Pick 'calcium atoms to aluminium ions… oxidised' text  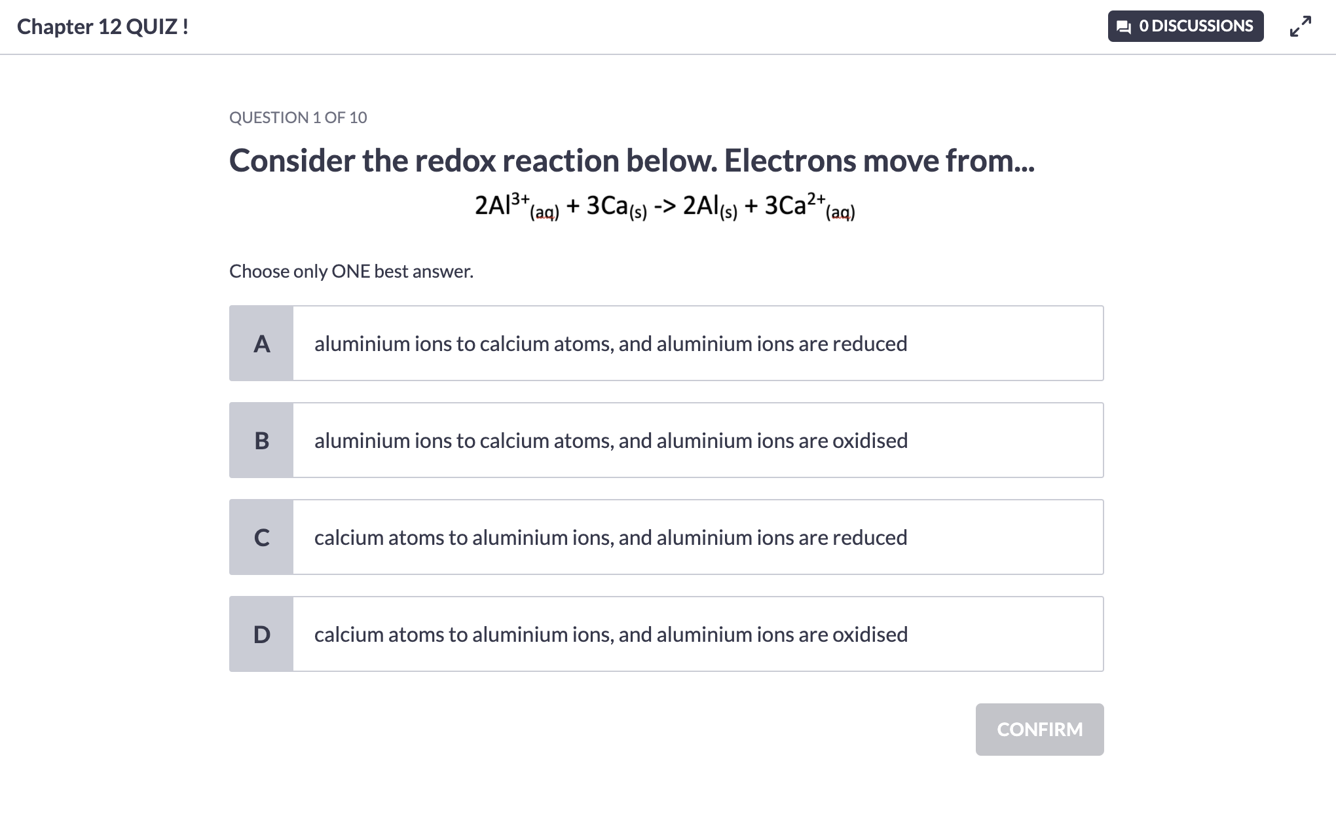[x=610, y=634]
